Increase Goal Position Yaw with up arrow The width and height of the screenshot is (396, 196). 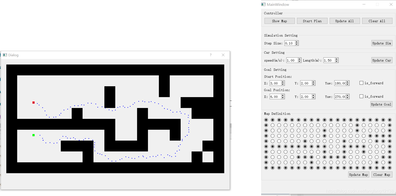[347, 95]
